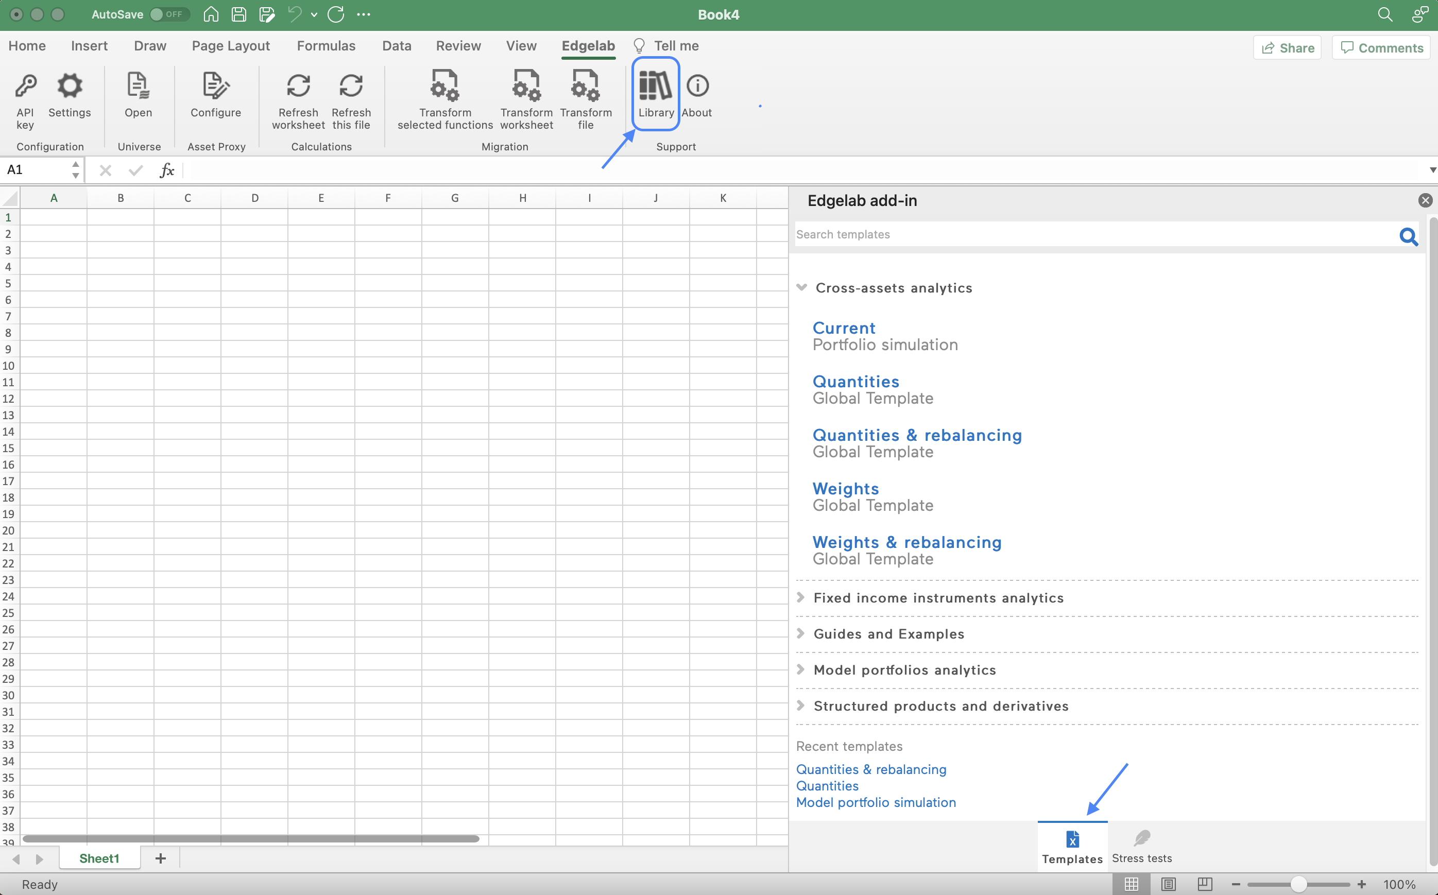Click the zoom in plus button
The height and width of the screenshot is (895, 1438).
tap(1362, 884)
